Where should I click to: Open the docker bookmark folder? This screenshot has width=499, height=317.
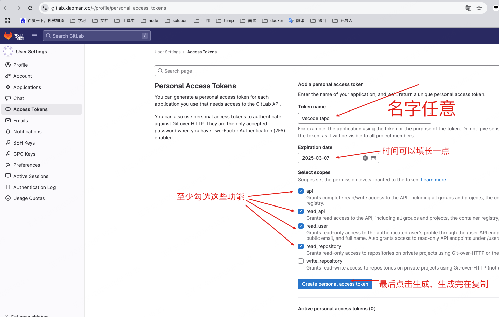(x=273, y=21)
